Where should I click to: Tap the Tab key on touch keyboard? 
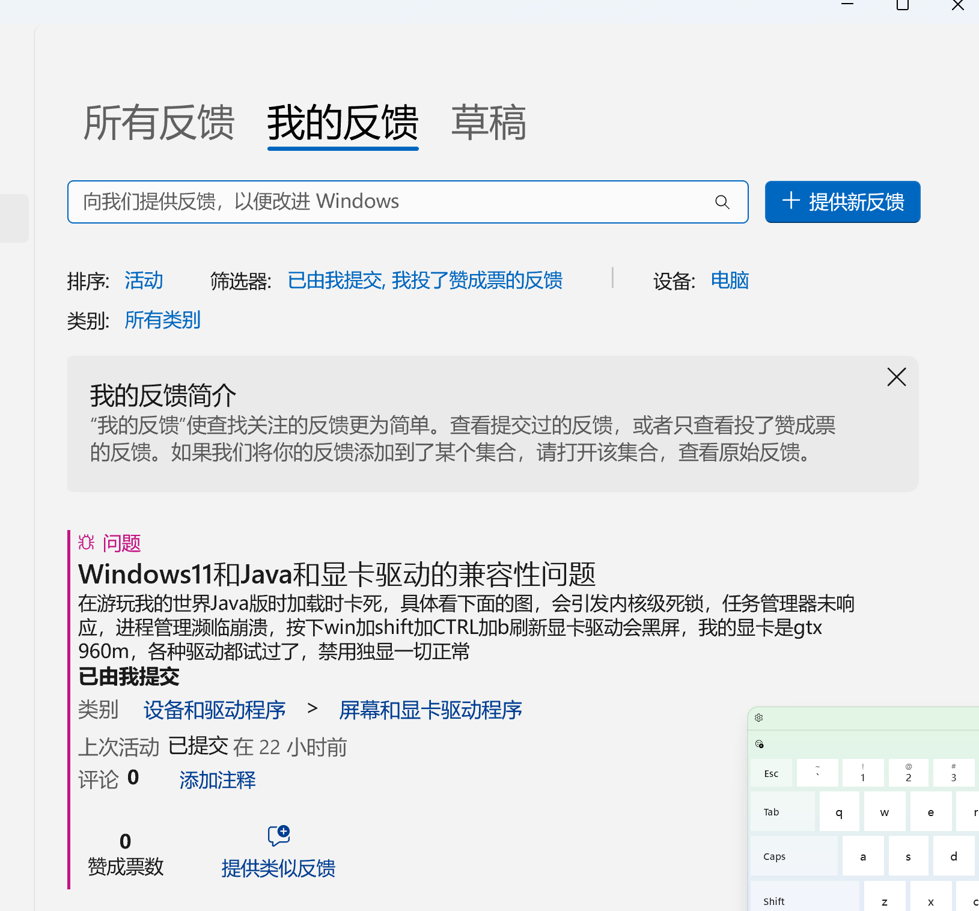point(782,812)
